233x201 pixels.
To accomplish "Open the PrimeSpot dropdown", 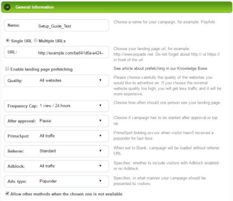I will click(x=56, y=136).
